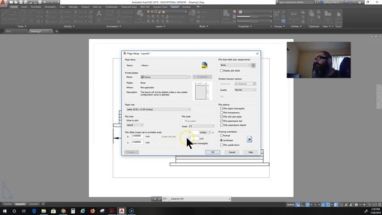The height and width of the screenshot is (215, 382).
Task: Open the Paper size dropdown
Action: (x=158, y=109)
